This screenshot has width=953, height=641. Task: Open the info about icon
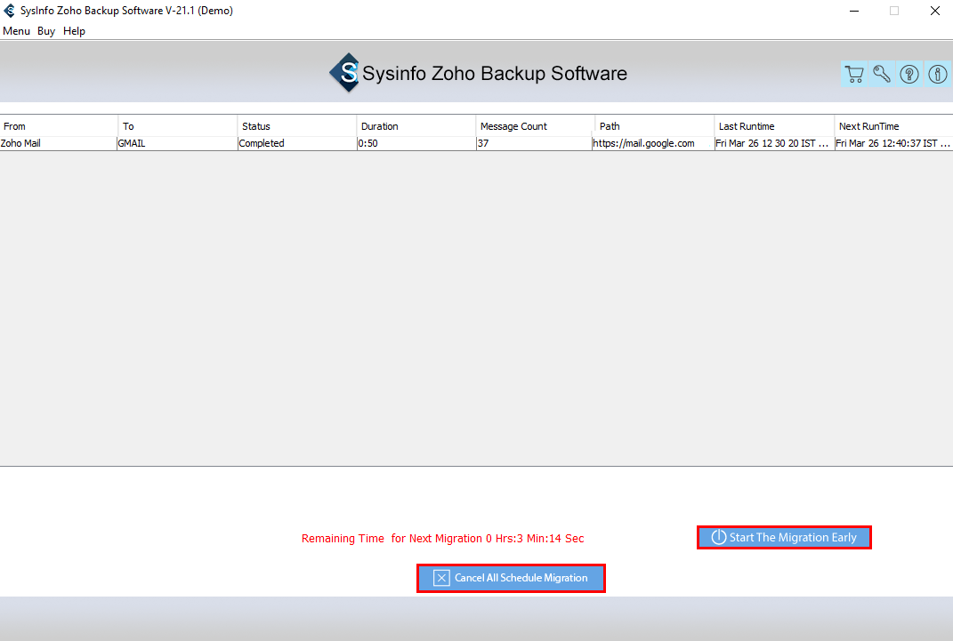click(937, 74)
